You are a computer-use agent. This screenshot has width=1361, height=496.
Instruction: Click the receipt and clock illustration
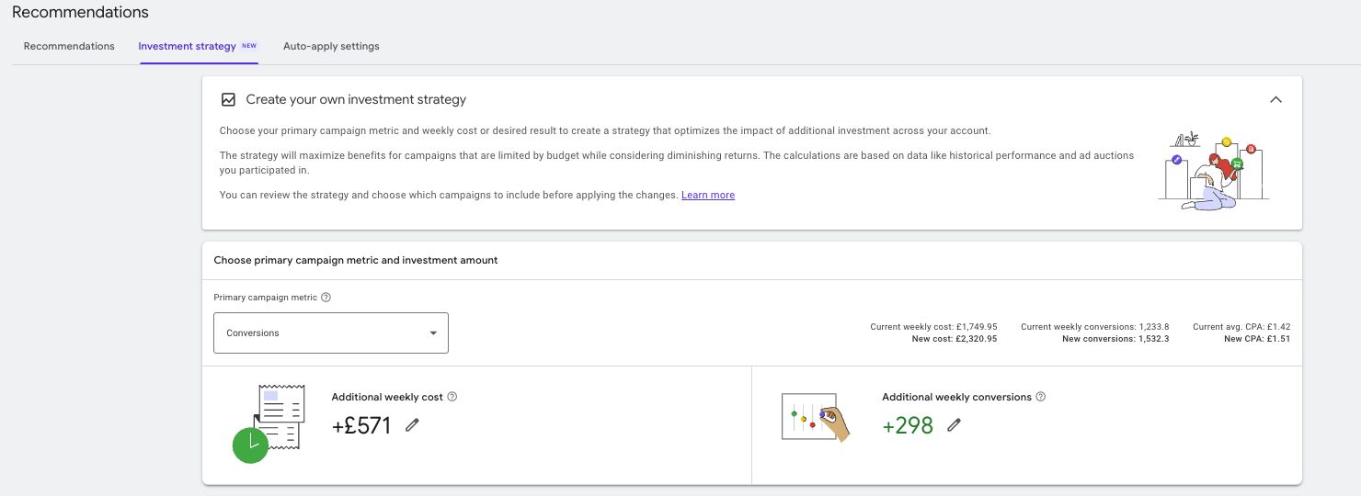pos(268,423)
